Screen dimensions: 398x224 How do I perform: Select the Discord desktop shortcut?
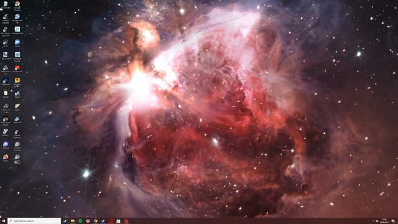click(x=6, y=145)
